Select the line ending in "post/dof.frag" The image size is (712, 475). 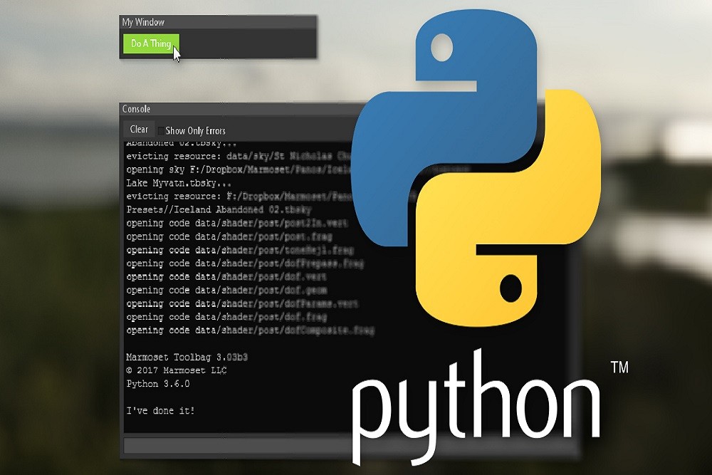click(x=226, y=317)
